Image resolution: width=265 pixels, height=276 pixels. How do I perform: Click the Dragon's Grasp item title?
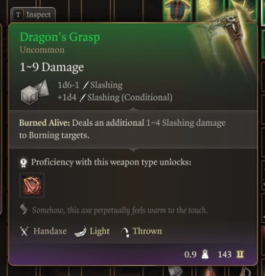[x=60, y=37]
